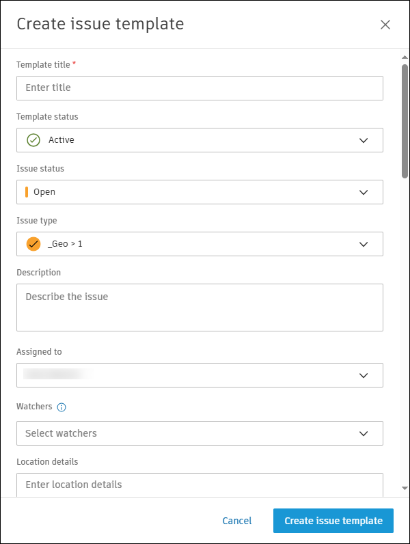Open the Issue status dropdown chevron
This screenshot has height=544, width=410.
(x=364, y=192)
